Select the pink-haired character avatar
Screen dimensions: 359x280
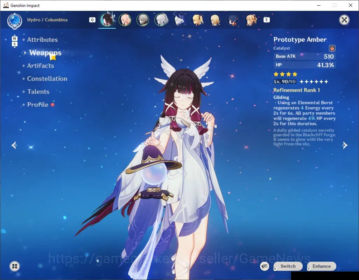point(125,20)
